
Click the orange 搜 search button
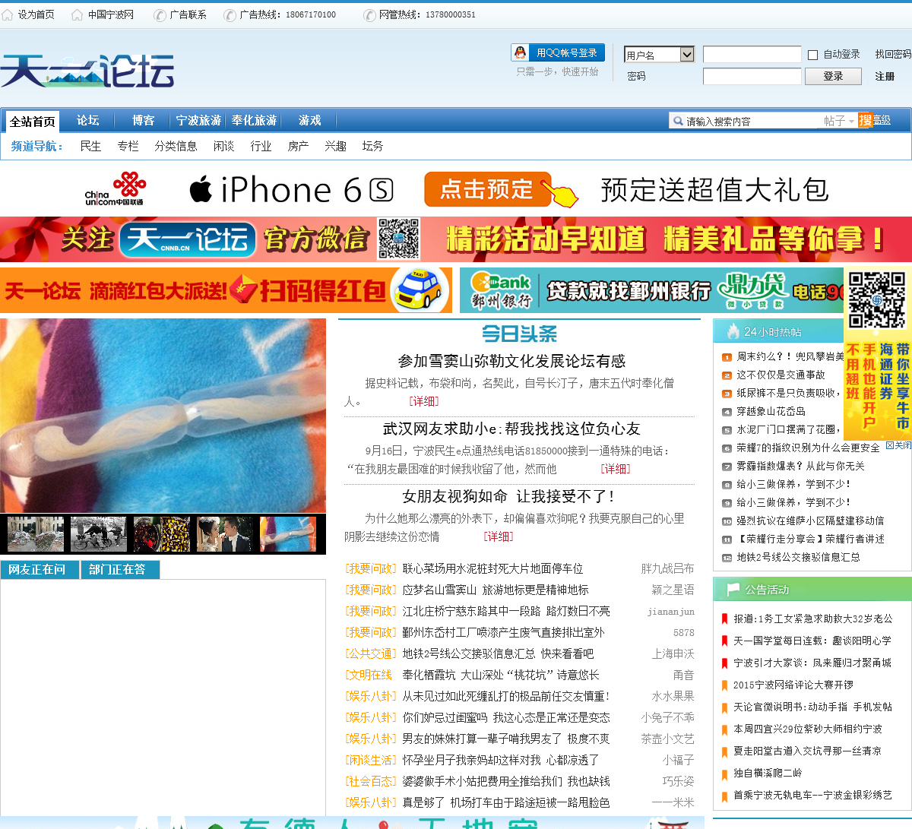pyautogui.click(x=865, y=120)
